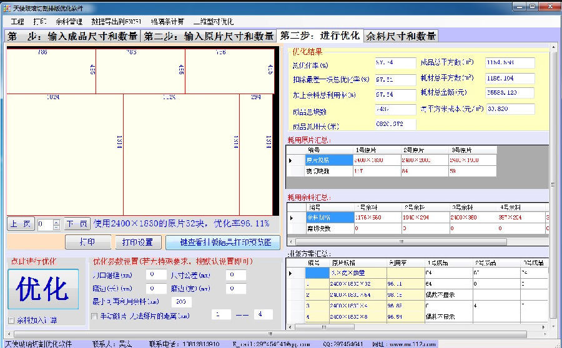Open 打印设置 print settings

137,243
